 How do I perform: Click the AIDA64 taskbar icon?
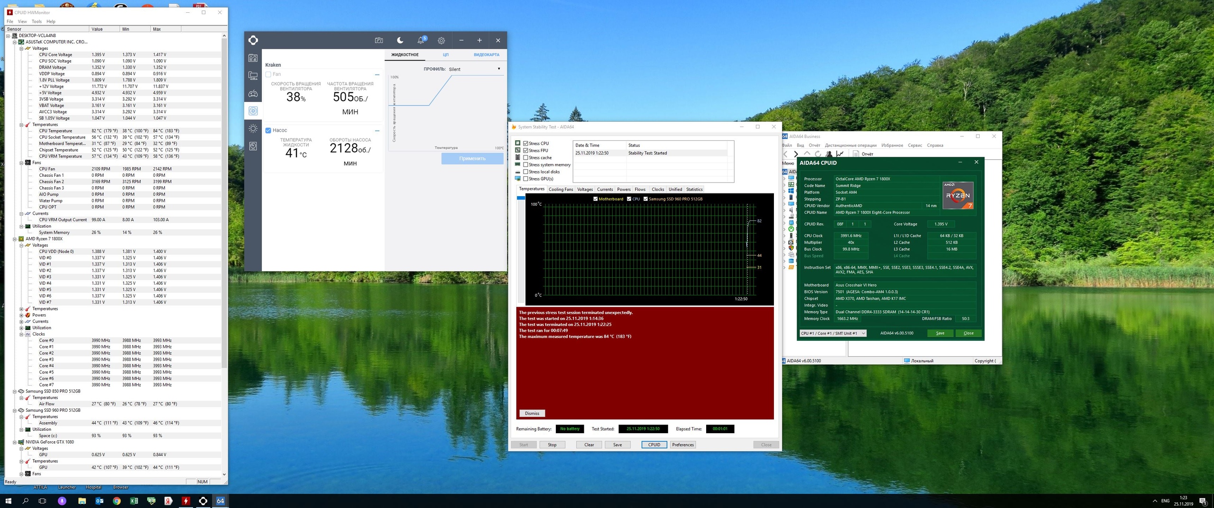coord(221,501)
